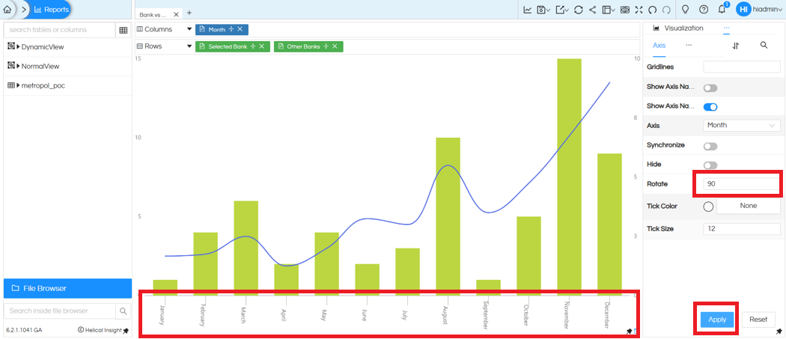Open the File Browser button
Screen dimensions: 786x339
point(67,288)
